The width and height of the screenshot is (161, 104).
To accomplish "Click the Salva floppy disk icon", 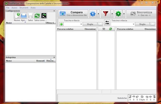I will pos(30,16).
